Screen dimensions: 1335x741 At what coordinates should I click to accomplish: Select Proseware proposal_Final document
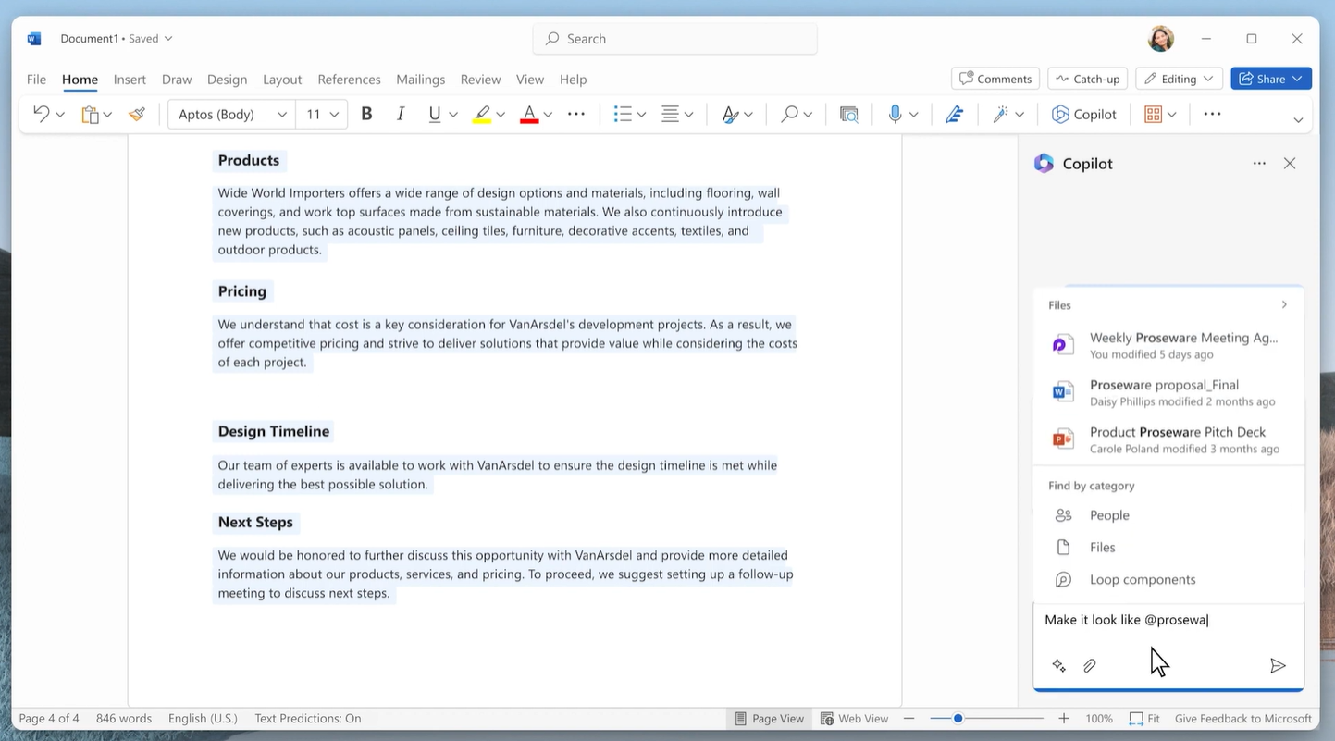[1168, 392]
